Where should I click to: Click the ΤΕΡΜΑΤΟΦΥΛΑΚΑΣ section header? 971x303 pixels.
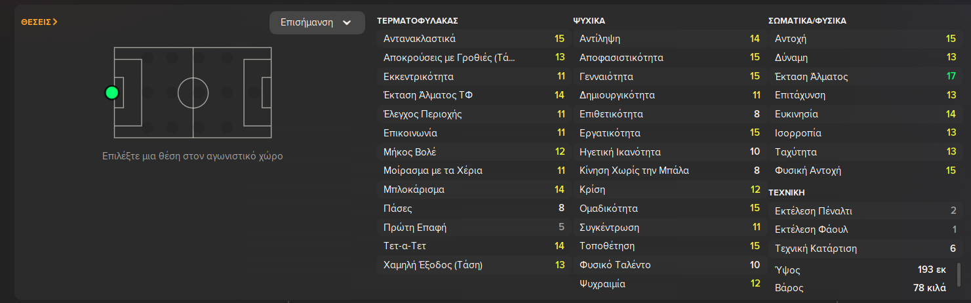418,21
